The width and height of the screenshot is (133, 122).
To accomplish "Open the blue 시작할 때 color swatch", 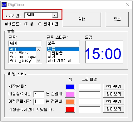I will pyautogui.click(x=70, y=87).
